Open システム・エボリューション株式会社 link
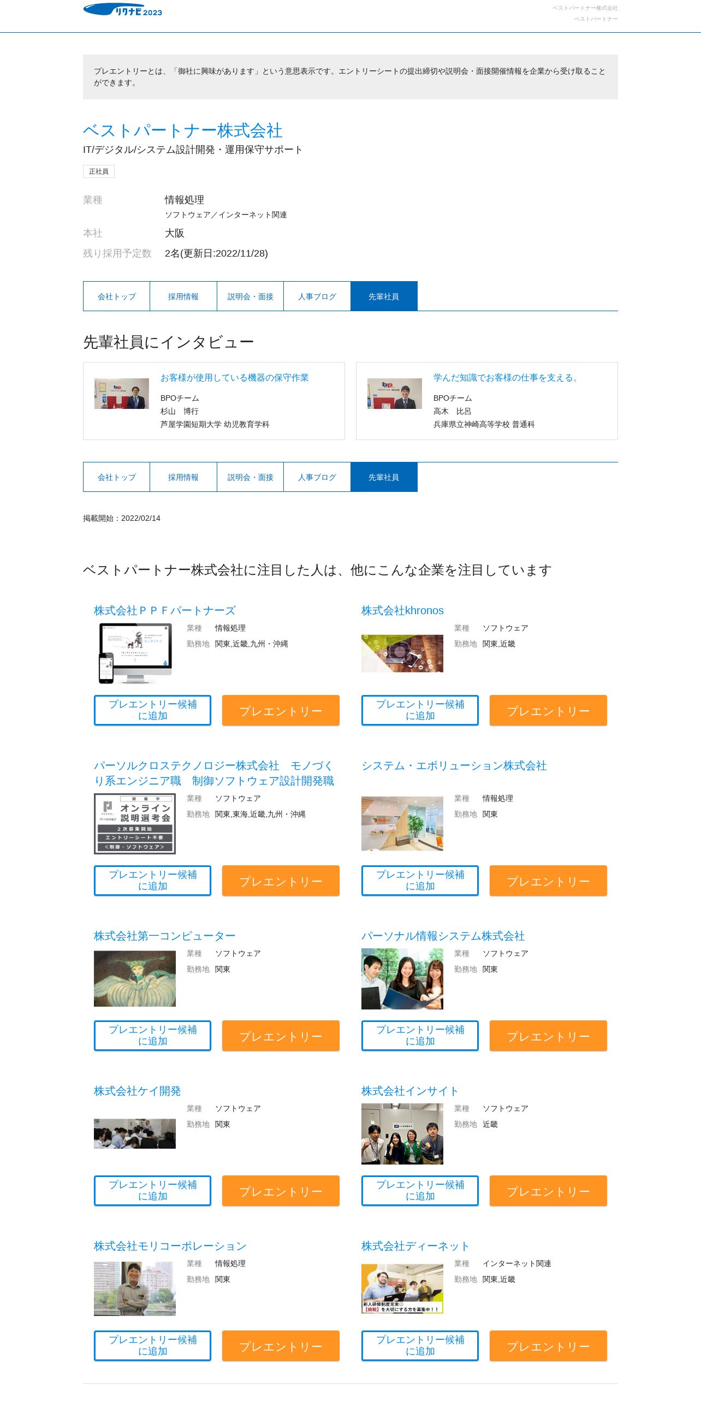 point(454,765)
